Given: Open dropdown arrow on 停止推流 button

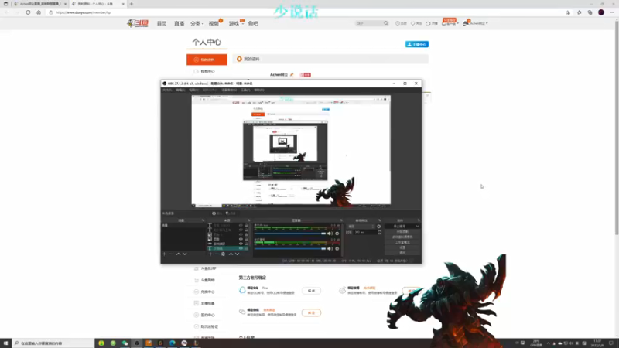Looking at the screenshot, I should (418, 227).
